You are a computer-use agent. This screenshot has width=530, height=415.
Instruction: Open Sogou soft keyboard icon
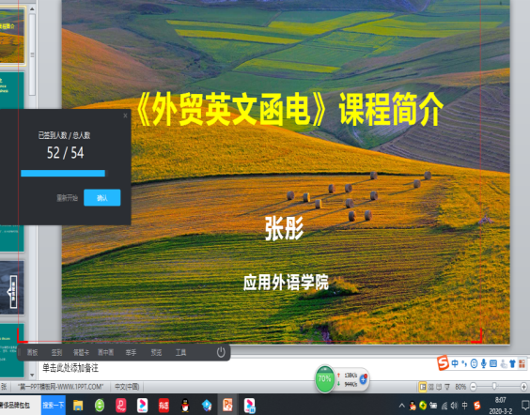coord(493,363)
